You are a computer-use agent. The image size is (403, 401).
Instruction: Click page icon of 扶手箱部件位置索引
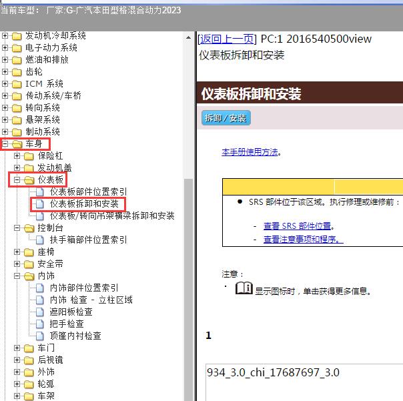[x=40, y=240]
